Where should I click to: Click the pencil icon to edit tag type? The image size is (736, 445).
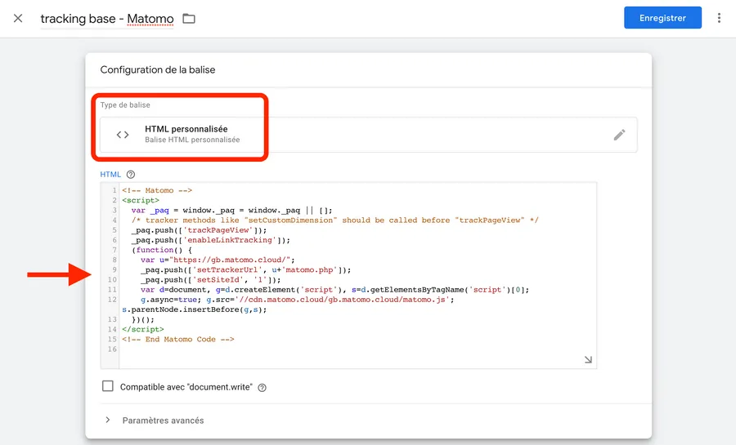[x=619, y=135]
